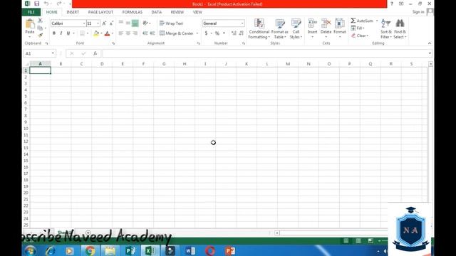Increase decimal places
Screen dimensions: 456x256
point(234,33)
